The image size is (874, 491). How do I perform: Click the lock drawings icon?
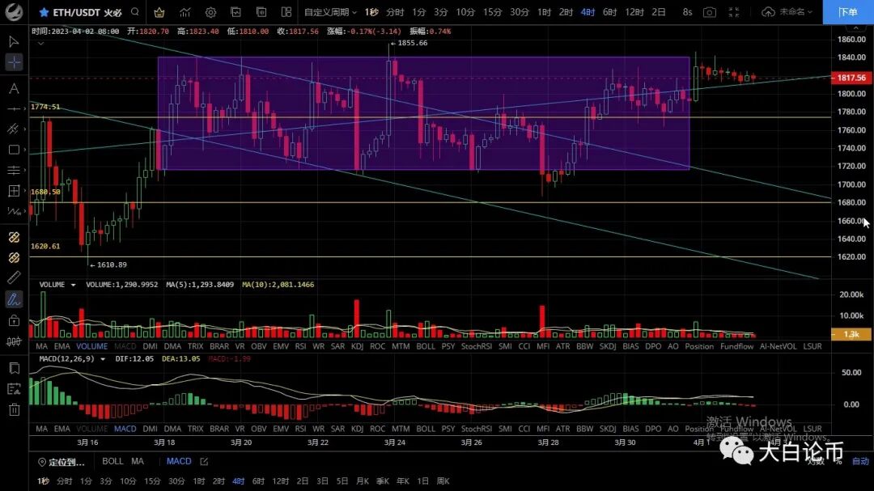point(14,320)
